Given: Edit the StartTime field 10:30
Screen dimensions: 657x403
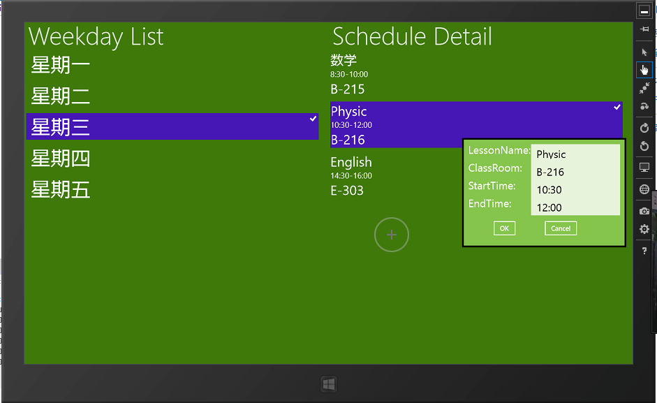Looking at the screenshot, I should click(x=575, y=189).
